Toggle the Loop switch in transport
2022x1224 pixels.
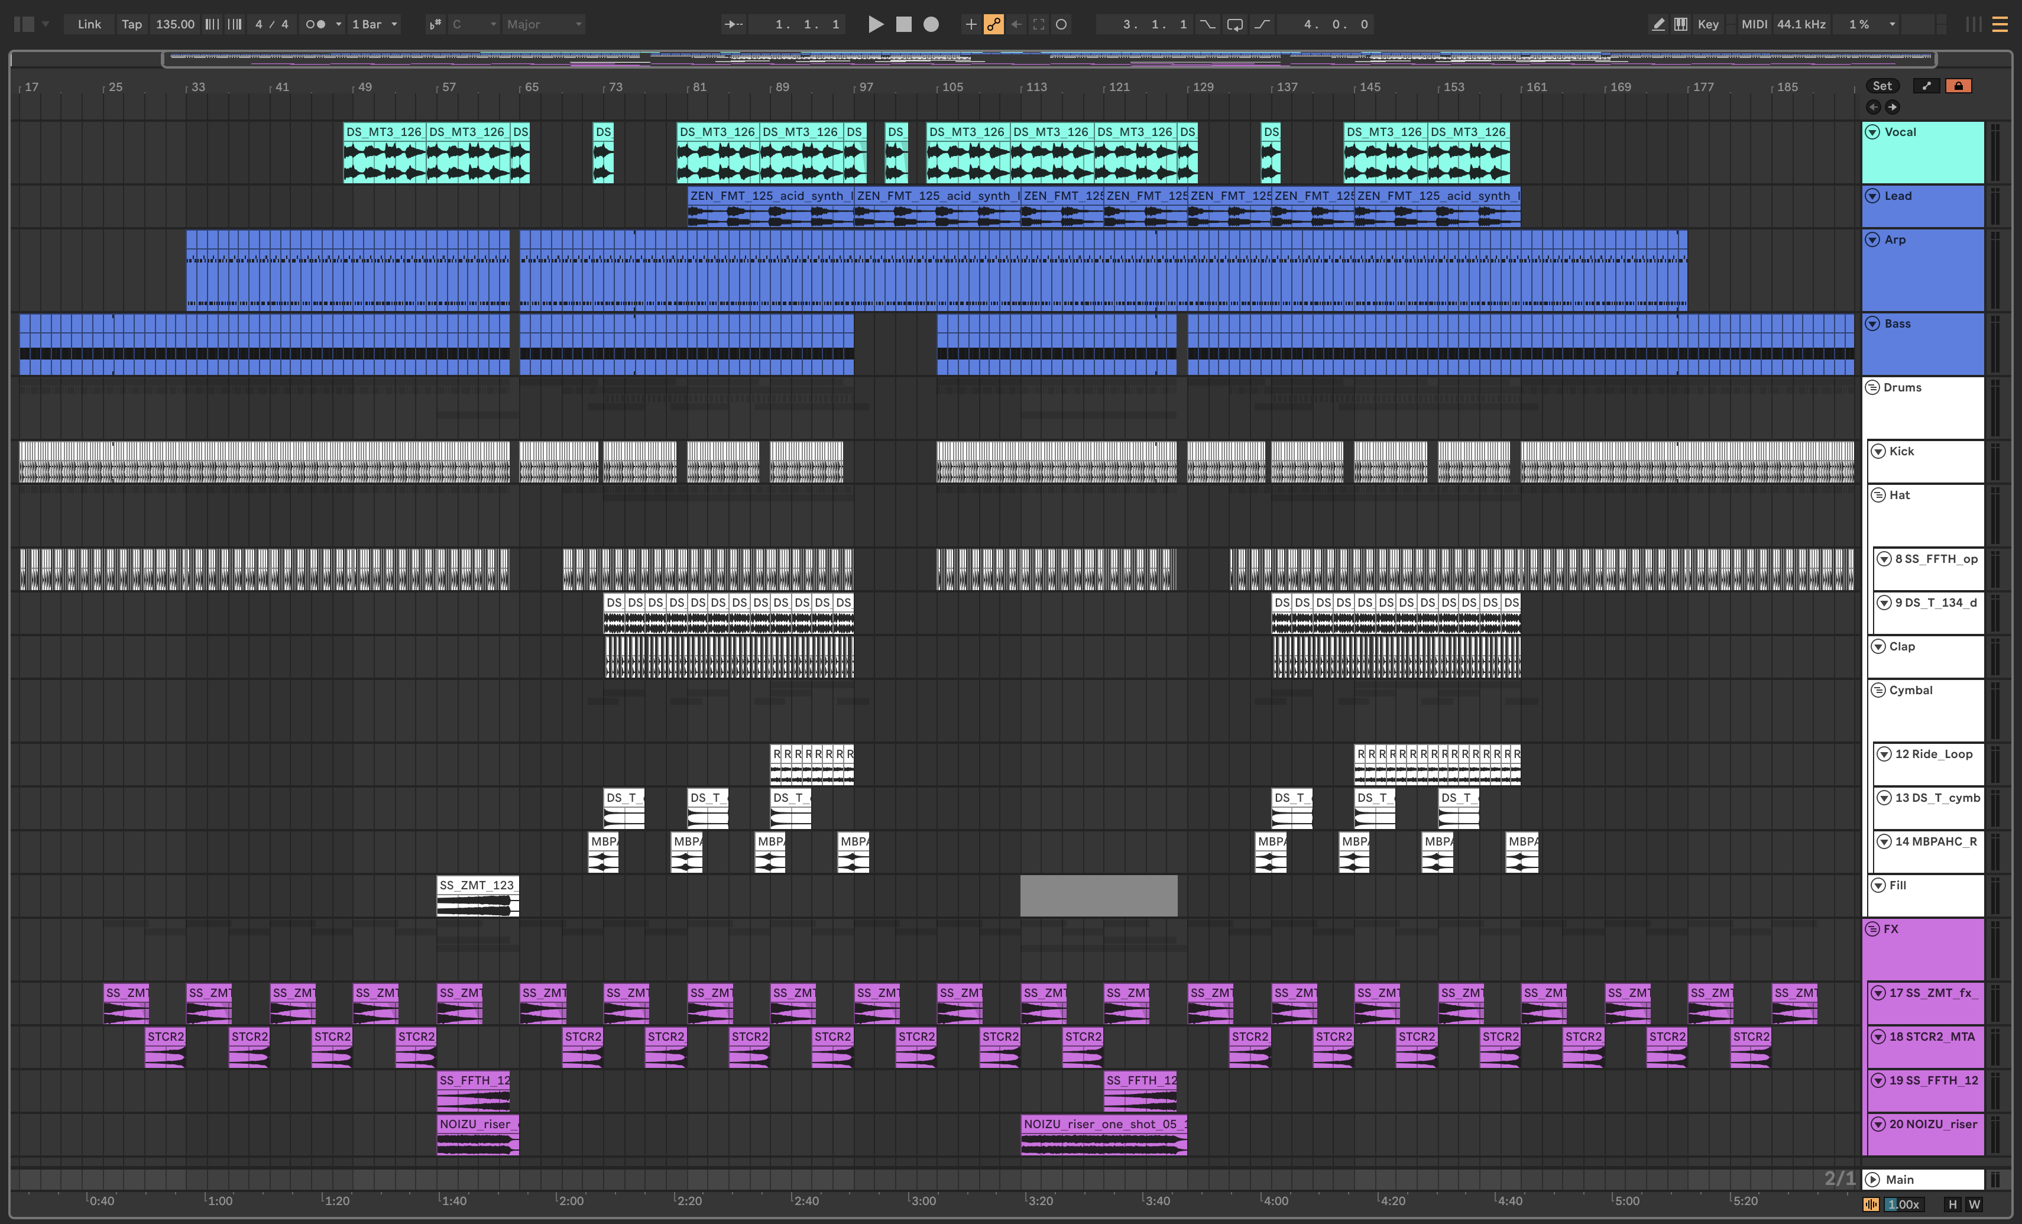pyautogui.click(x=1234, y=25)
